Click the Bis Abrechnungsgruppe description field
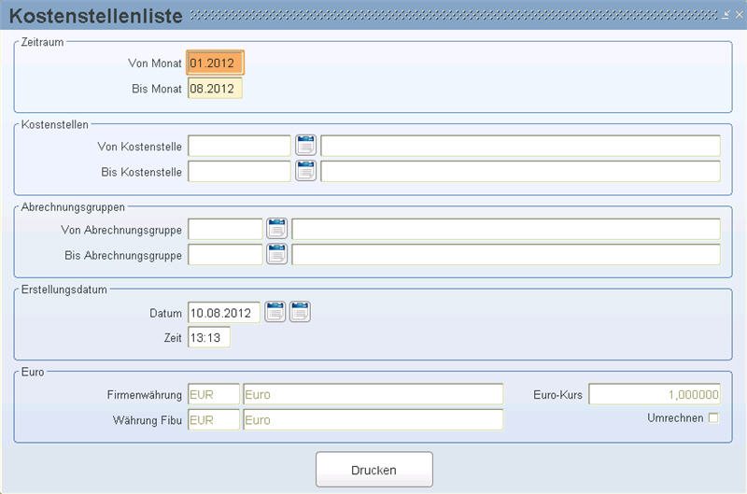 pos(506,255)
